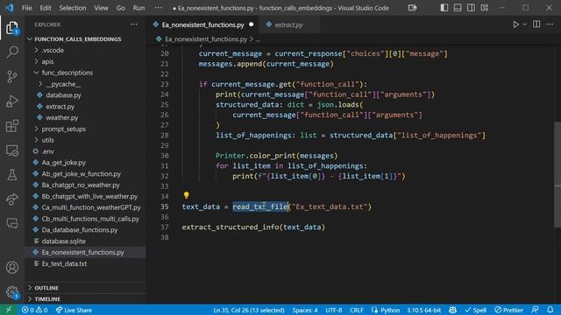The height and width of the screenshot is (315, 561).
Task: Open the Accounts menu icon
Action: click(x=12, y=268)
